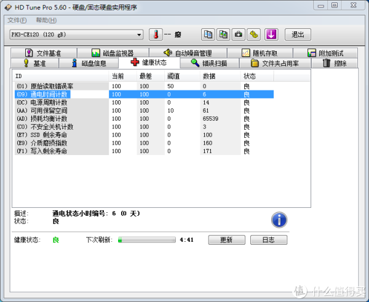The image size is (369, 302).
Task: Click the purple download arrow icon
Action: [271, 34]
